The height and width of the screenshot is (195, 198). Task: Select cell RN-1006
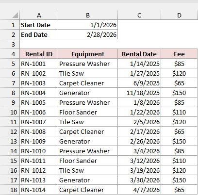coord(39,112)
